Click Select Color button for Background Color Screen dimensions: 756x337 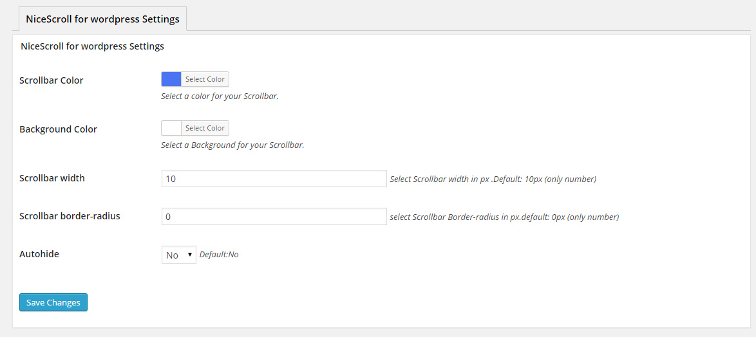tap(205, 128)
